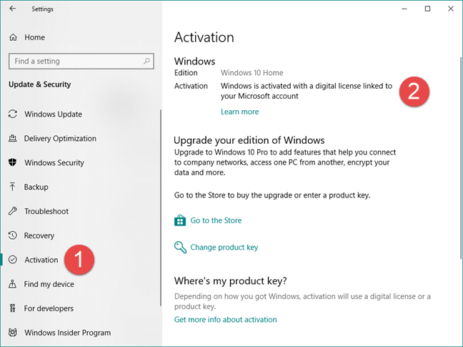The width and height of the screenshot is (463, 347).
Task: Click the Go to the Store link
Action: 216,220
